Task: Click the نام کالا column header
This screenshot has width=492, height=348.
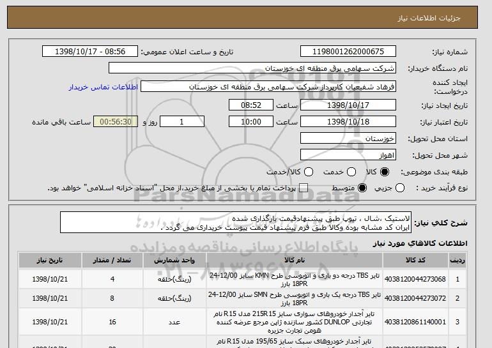Action: coord(295,261)
